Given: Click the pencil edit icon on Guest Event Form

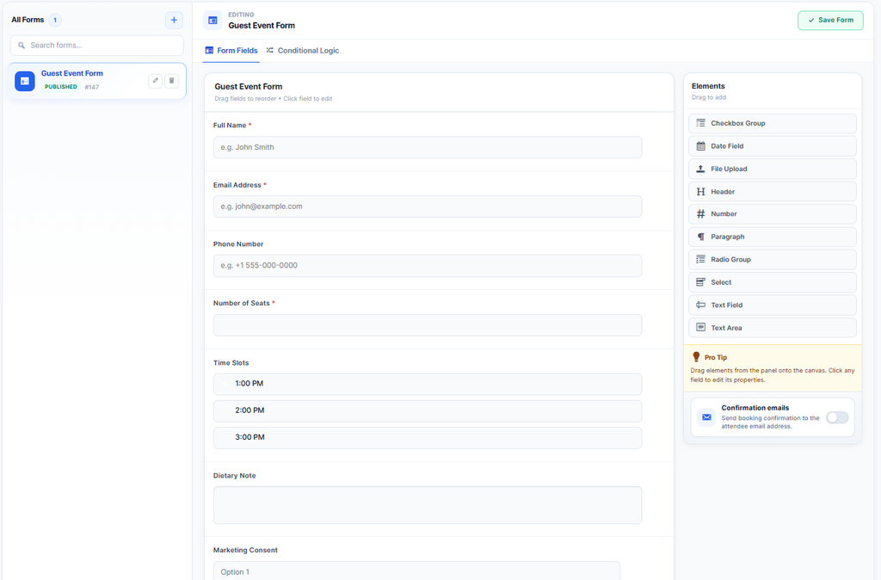Looking at the screenshot, I should 156,80.
